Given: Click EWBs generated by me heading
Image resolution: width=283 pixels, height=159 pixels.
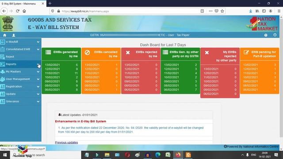Looking at the screenshot, I should [65, 54].
